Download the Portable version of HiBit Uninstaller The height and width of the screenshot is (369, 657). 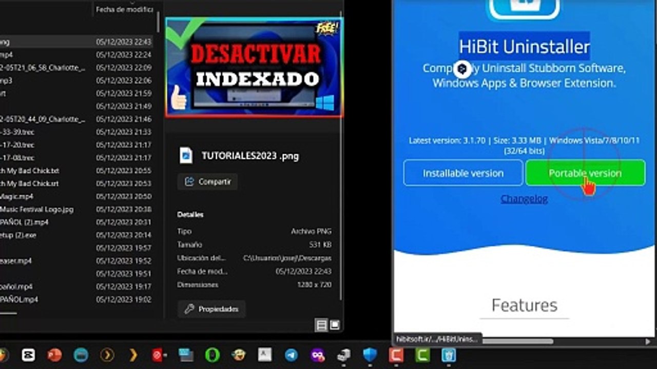point(585,173)
